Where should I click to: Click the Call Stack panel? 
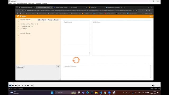[76, 38]
